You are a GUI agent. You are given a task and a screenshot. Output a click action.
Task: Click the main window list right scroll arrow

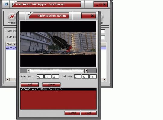[x=104, y=80]
